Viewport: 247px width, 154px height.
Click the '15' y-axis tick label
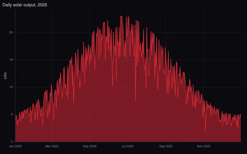pyautogui.click(x=11, y=60)
